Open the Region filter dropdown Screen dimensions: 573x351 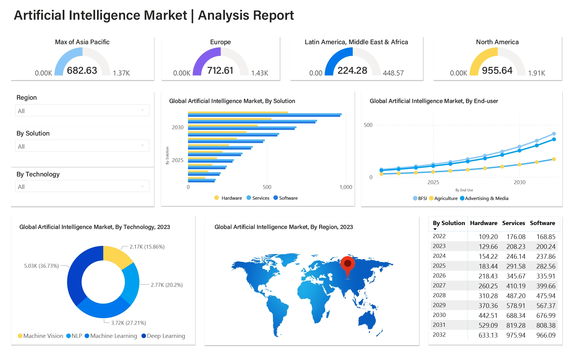click(x=82, y=110)
